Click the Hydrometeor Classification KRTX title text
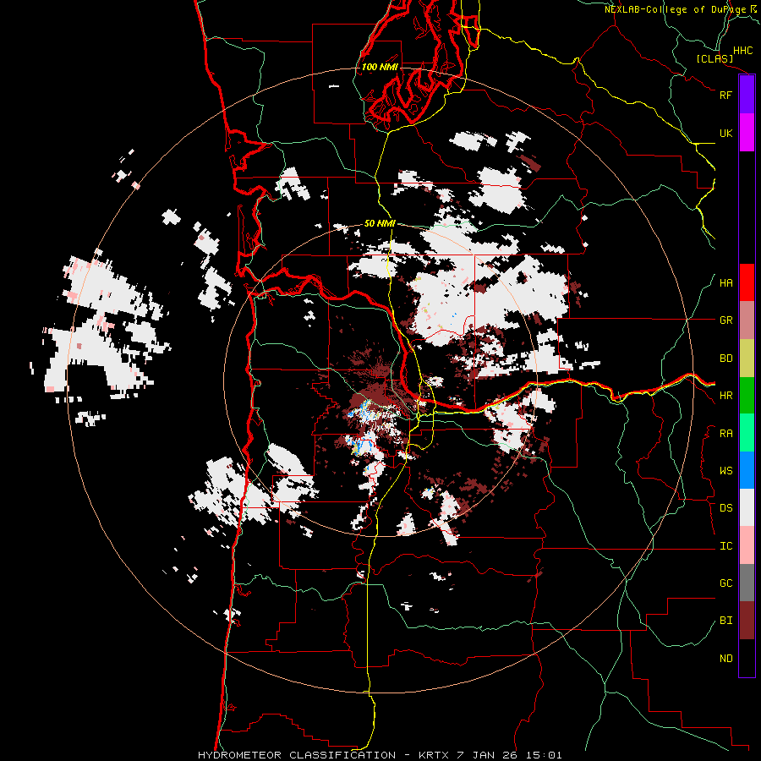The width and height of the screenshot is (761, 761). coord(380,755)
